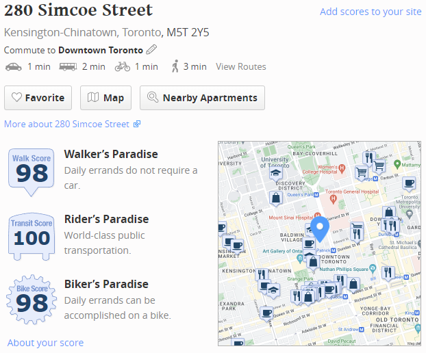Click the bus commute icon
Viewport: 426px width, 353px height.
click(x=68, y=66)
